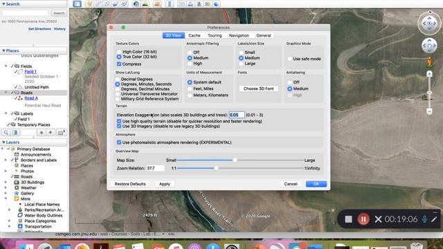
Task: Expand the Weather layer
Action: (x=6, y=187)
